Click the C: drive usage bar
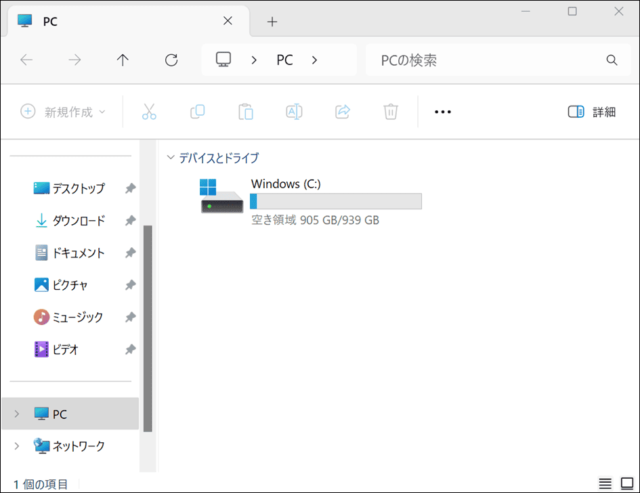Image resolution: width=640 pixels, height=493 pixels. 336,201
